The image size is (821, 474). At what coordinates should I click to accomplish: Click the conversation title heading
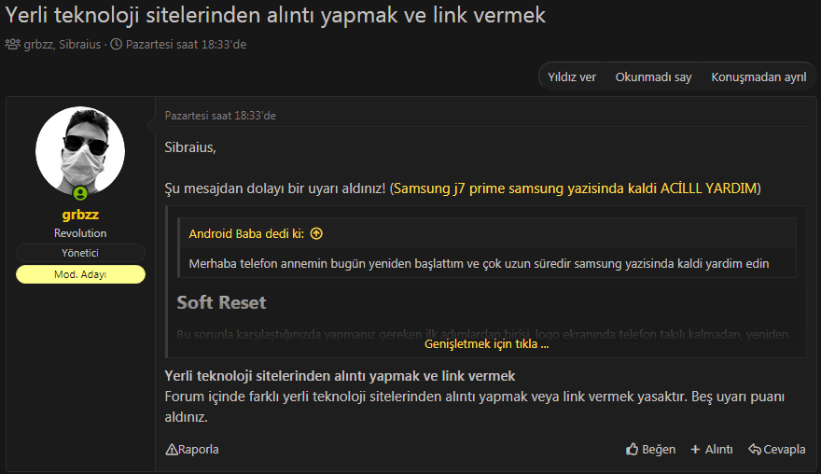275,15
